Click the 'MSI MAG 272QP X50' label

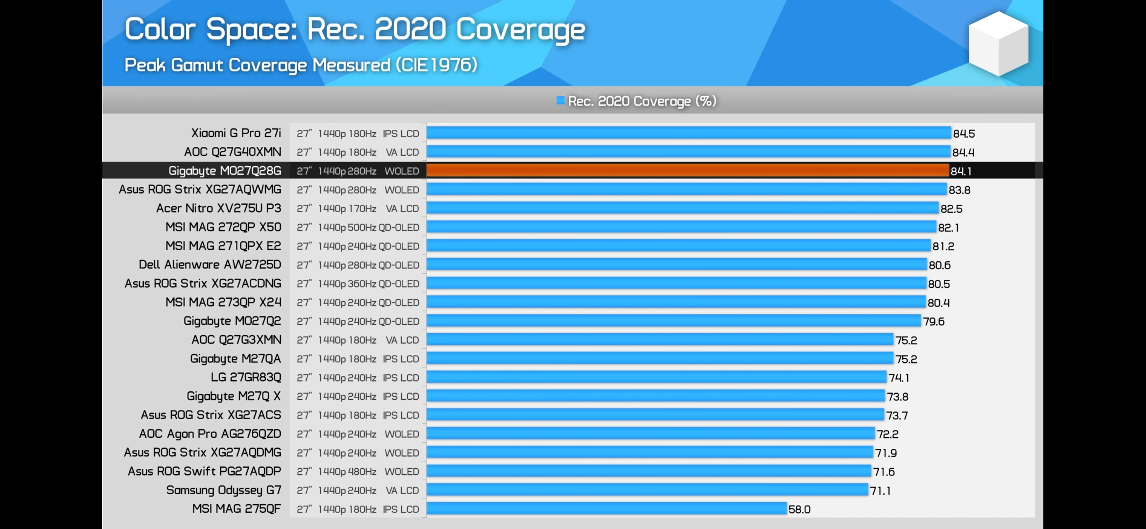point(223,227)
